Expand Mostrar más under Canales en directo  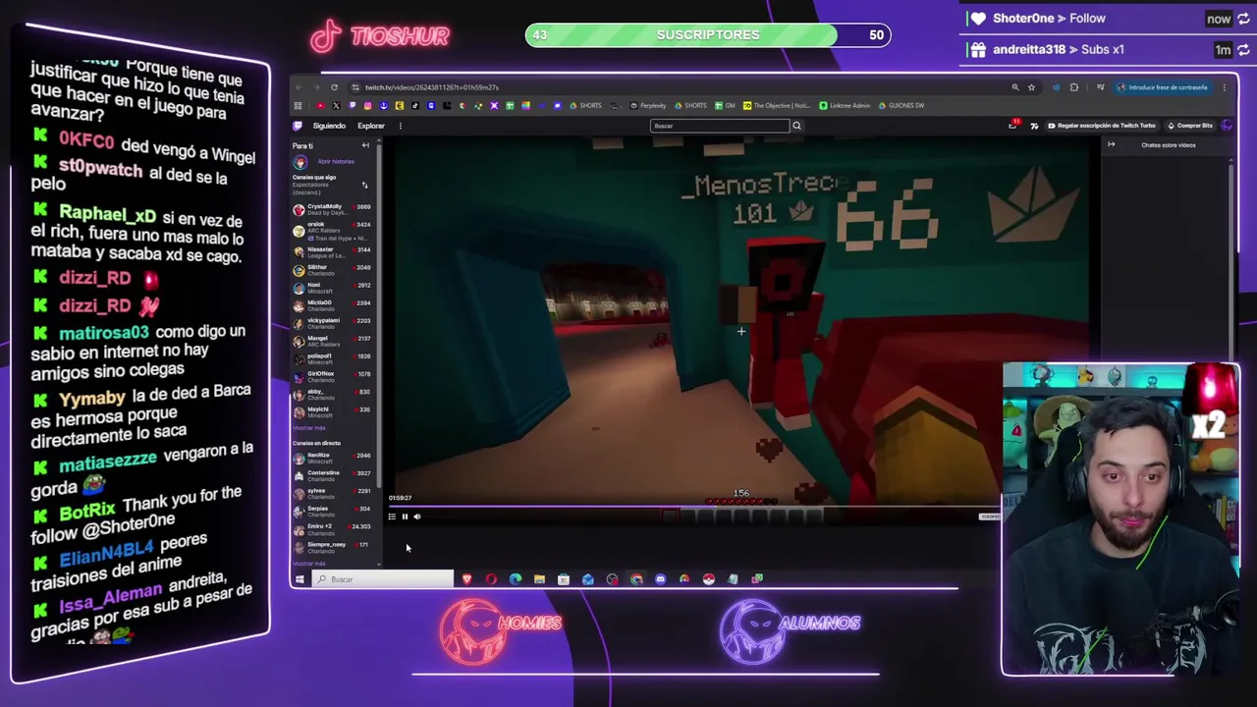point(308,564)
